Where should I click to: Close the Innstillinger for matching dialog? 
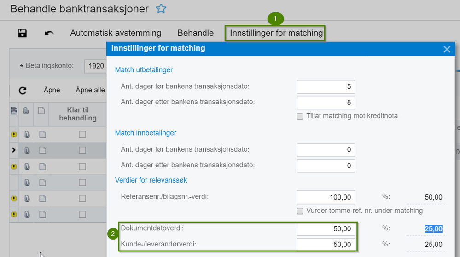point(447,49)
